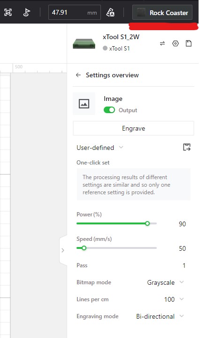This screenshot has width=199, height=338.
Task: Open the Engraving mode Bi-directional dropdown
Action: pos(160,316)
